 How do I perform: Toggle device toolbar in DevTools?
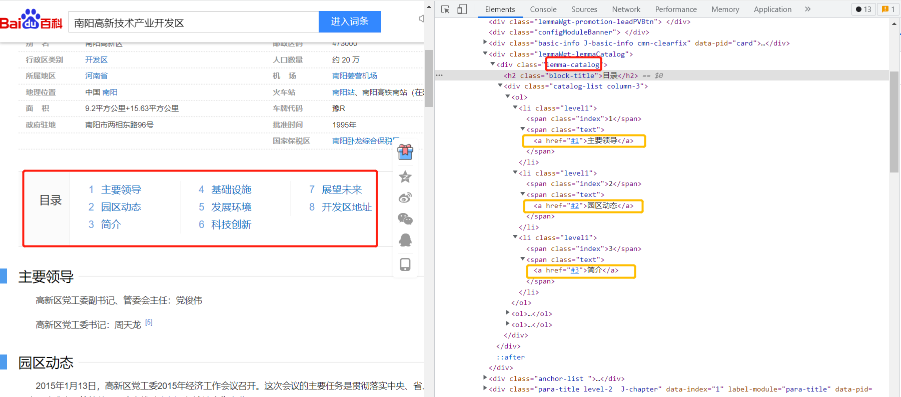click(462, 9)
